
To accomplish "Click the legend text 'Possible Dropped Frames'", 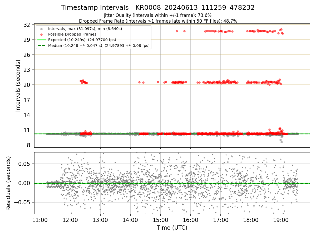I will (x=72, y=34).
